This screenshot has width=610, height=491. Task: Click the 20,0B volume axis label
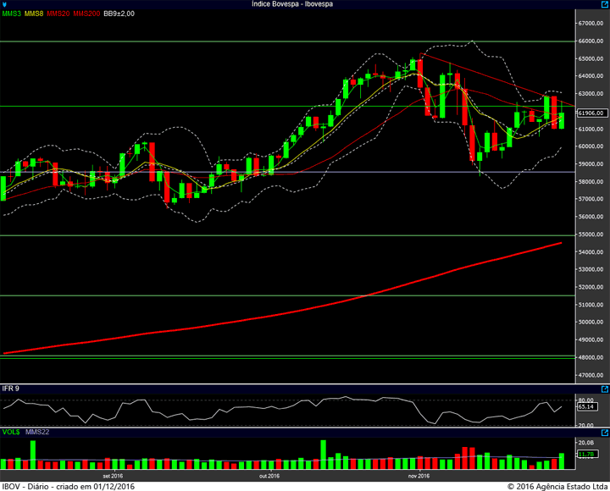tap(586, 443)
